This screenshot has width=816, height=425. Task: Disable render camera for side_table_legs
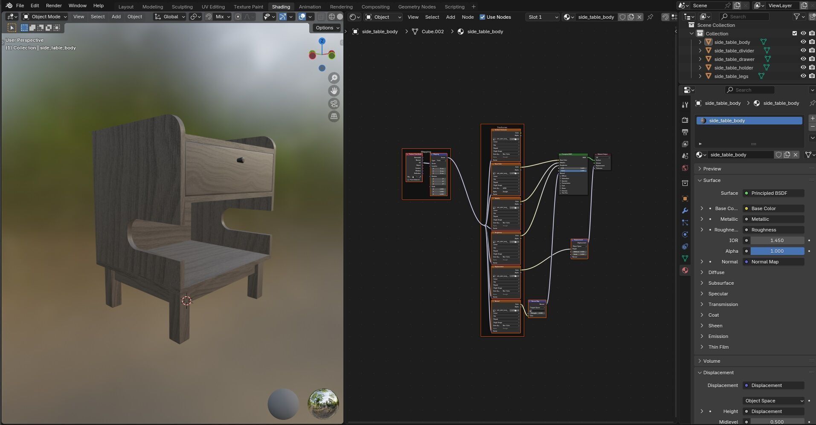(x=812, y=76)
